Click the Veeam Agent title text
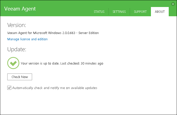177x115 pixels. click(20, 9)
